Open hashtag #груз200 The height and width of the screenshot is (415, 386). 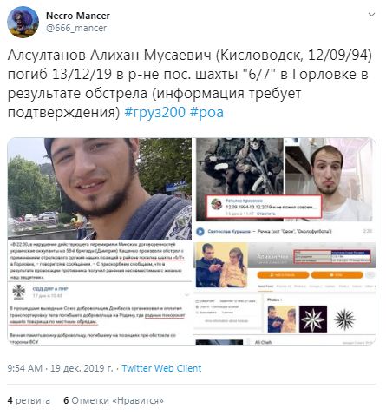(154, 112)
